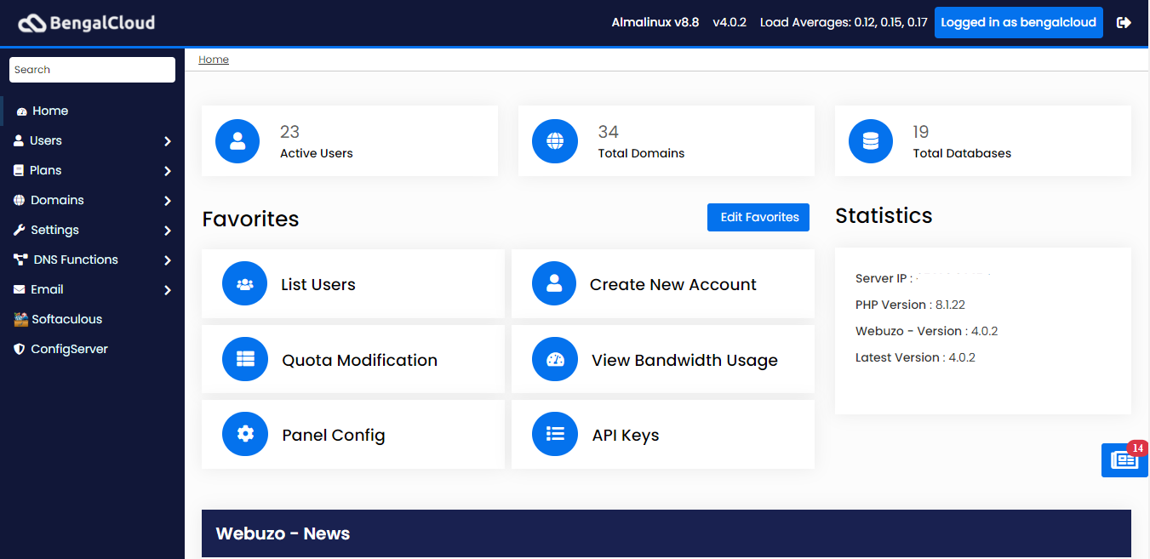1150x559 pixels.
Task: Click the Quota Modification table icon
Action: 244,360
